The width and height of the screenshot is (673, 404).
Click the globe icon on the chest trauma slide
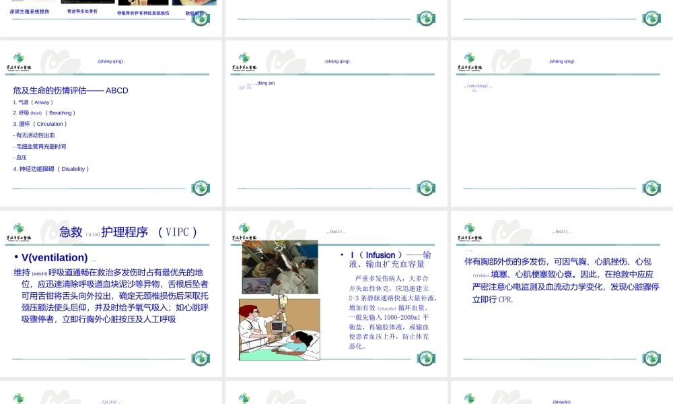pyautogui.click(x=651, y=359)
